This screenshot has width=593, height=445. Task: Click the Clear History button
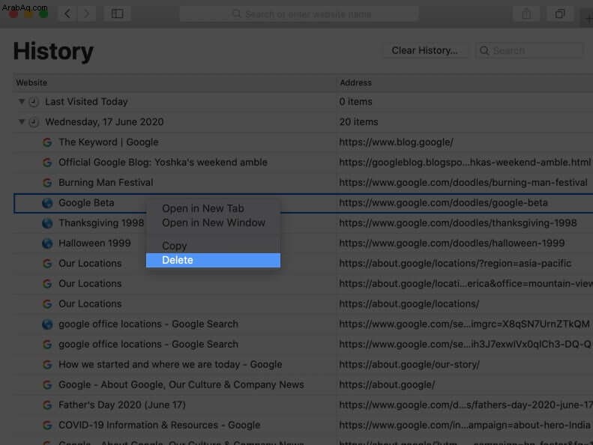[425, 50]
